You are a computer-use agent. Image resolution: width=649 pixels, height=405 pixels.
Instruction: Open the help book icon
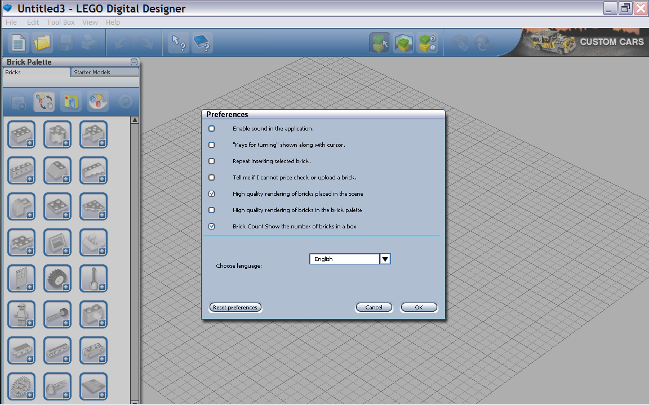pyautogui.click(x=202, y=43)
